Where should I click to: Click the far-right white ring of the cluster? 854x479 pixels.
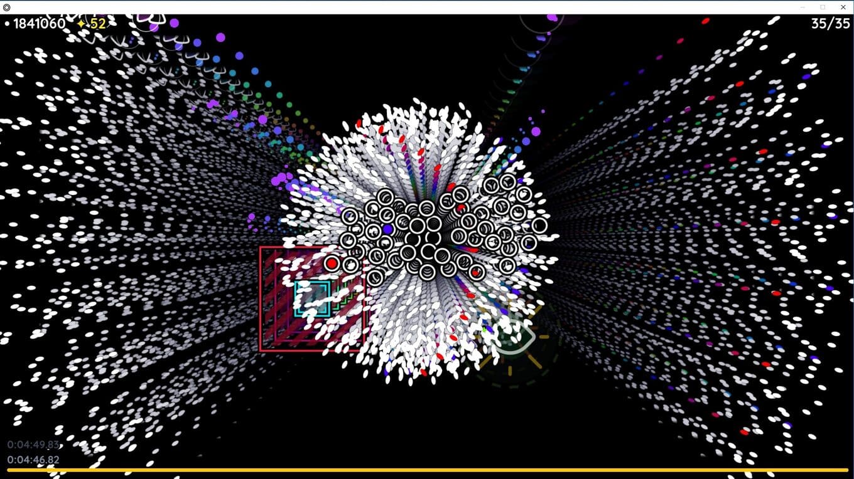click(539, 226)
